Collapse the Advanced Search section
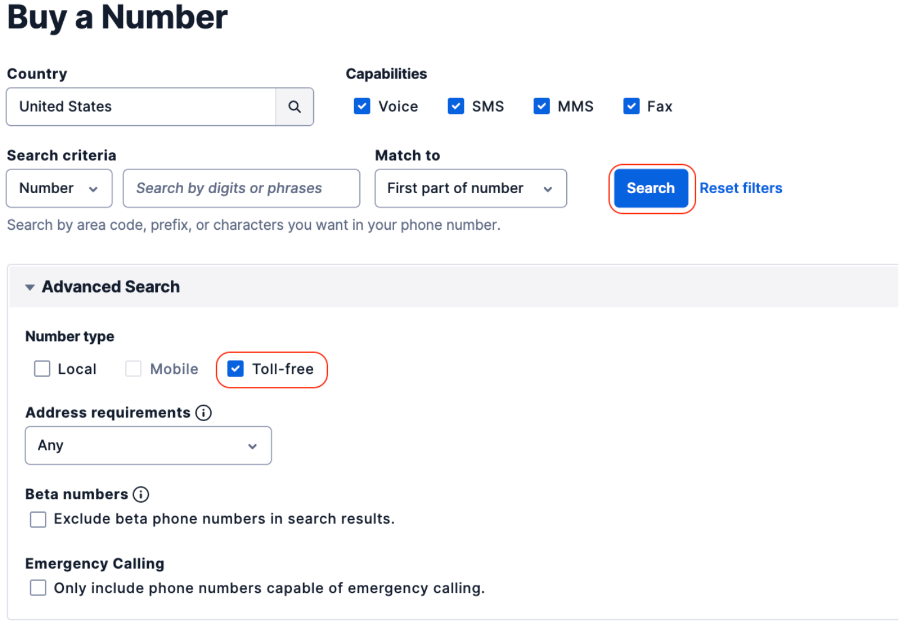This screenshot has width=922, height=632. [30, 287]
